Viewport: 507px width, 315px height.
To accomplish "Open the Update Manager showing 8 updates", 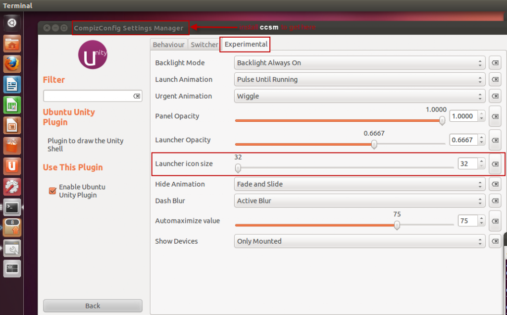I will (11, 227).
